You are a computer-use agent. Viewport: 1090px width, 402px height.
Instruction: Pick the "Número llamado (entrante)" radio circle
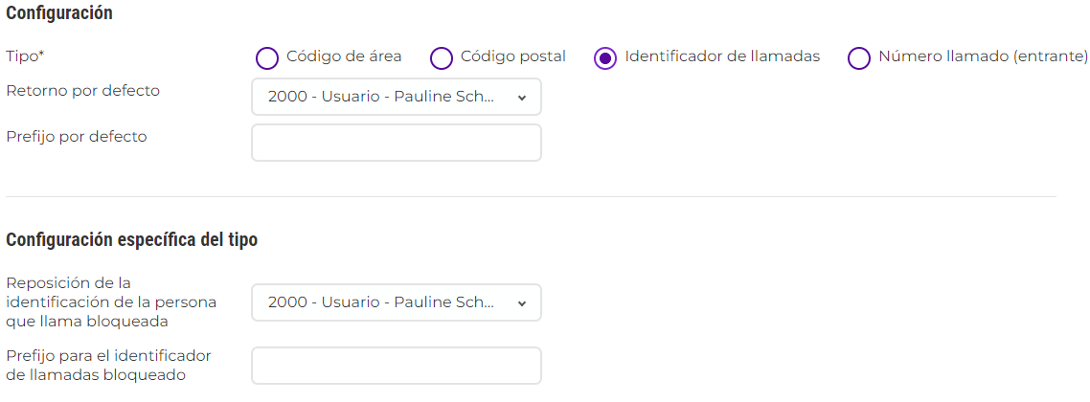coord(859,57)
